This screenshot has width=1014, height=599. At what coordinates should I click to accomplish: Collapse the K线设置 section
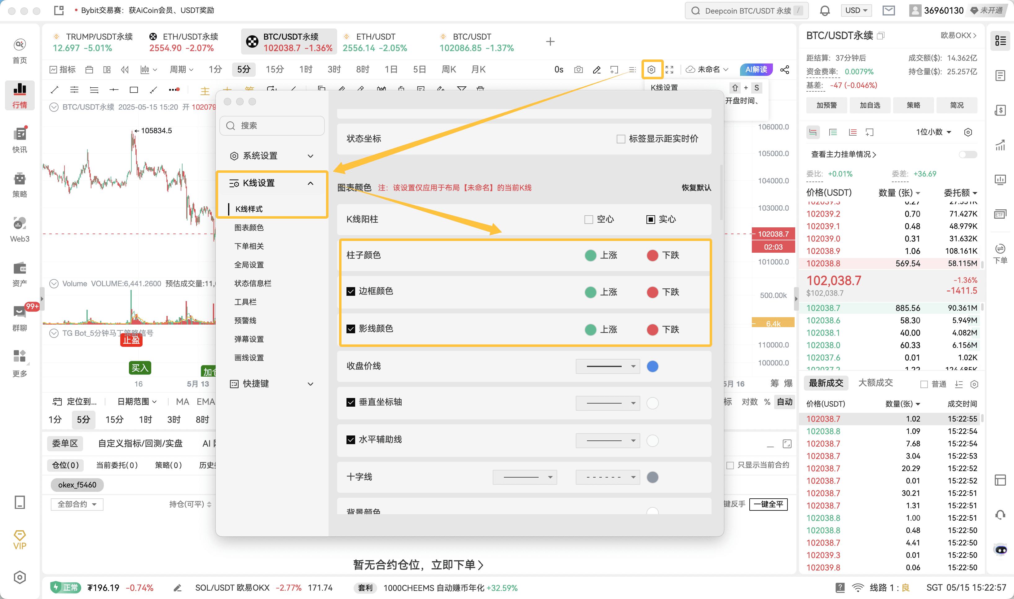pyautogui.click(x=272, y=183)
